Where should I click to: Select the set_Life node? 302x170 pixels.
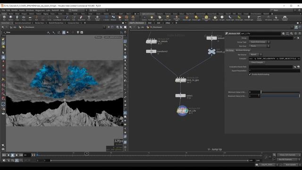pos(182,111)
